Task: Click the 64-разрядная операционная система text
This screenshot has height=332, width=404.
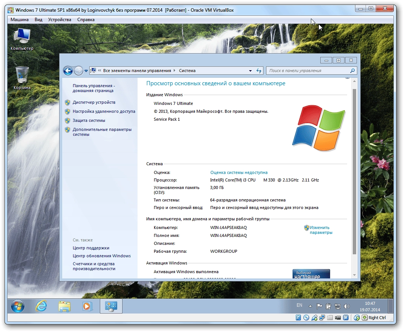Action: click(248, 200)
